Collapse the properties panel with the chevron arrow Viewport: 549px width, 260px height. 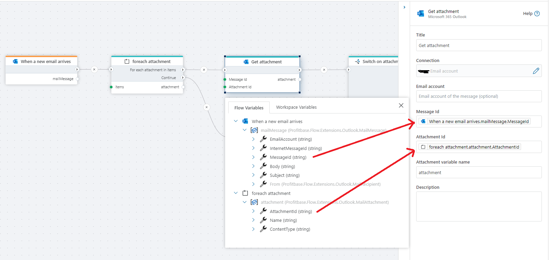click(404, 7)
